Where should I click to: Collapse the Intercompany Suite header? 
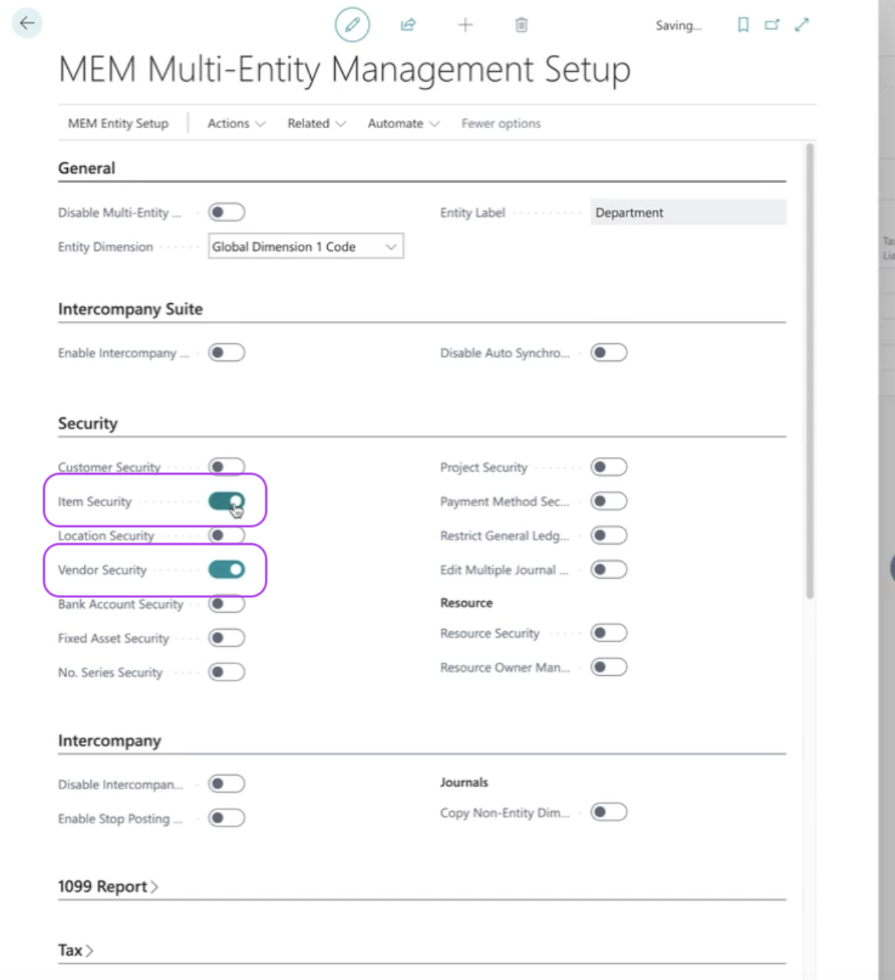click(130, 309)
